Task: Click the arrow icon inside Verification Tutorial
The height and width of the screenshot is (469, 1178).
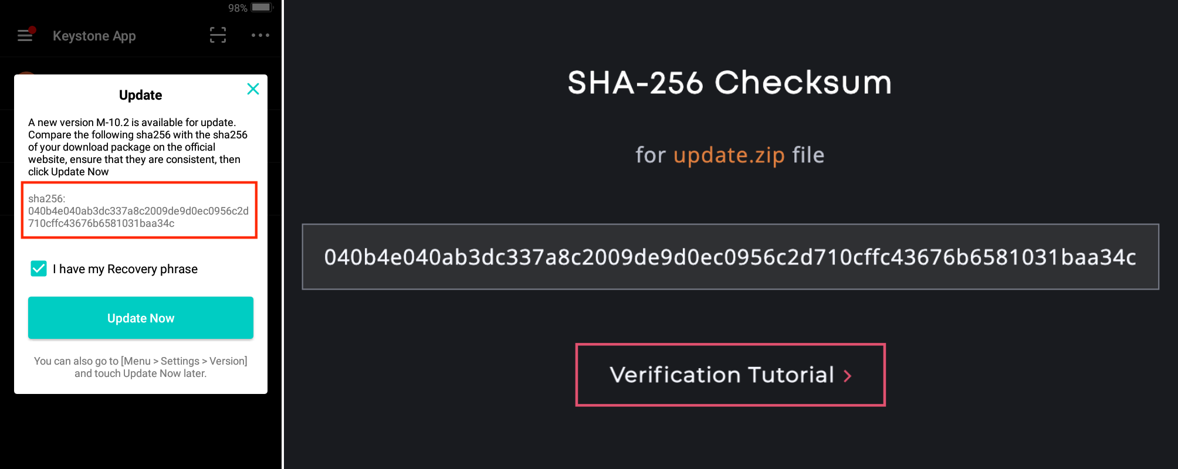Action: tap(847, 377)
